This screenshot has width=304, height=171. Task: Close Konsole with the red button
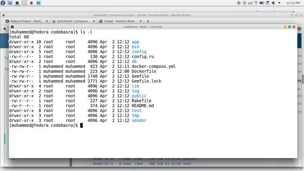294,27
